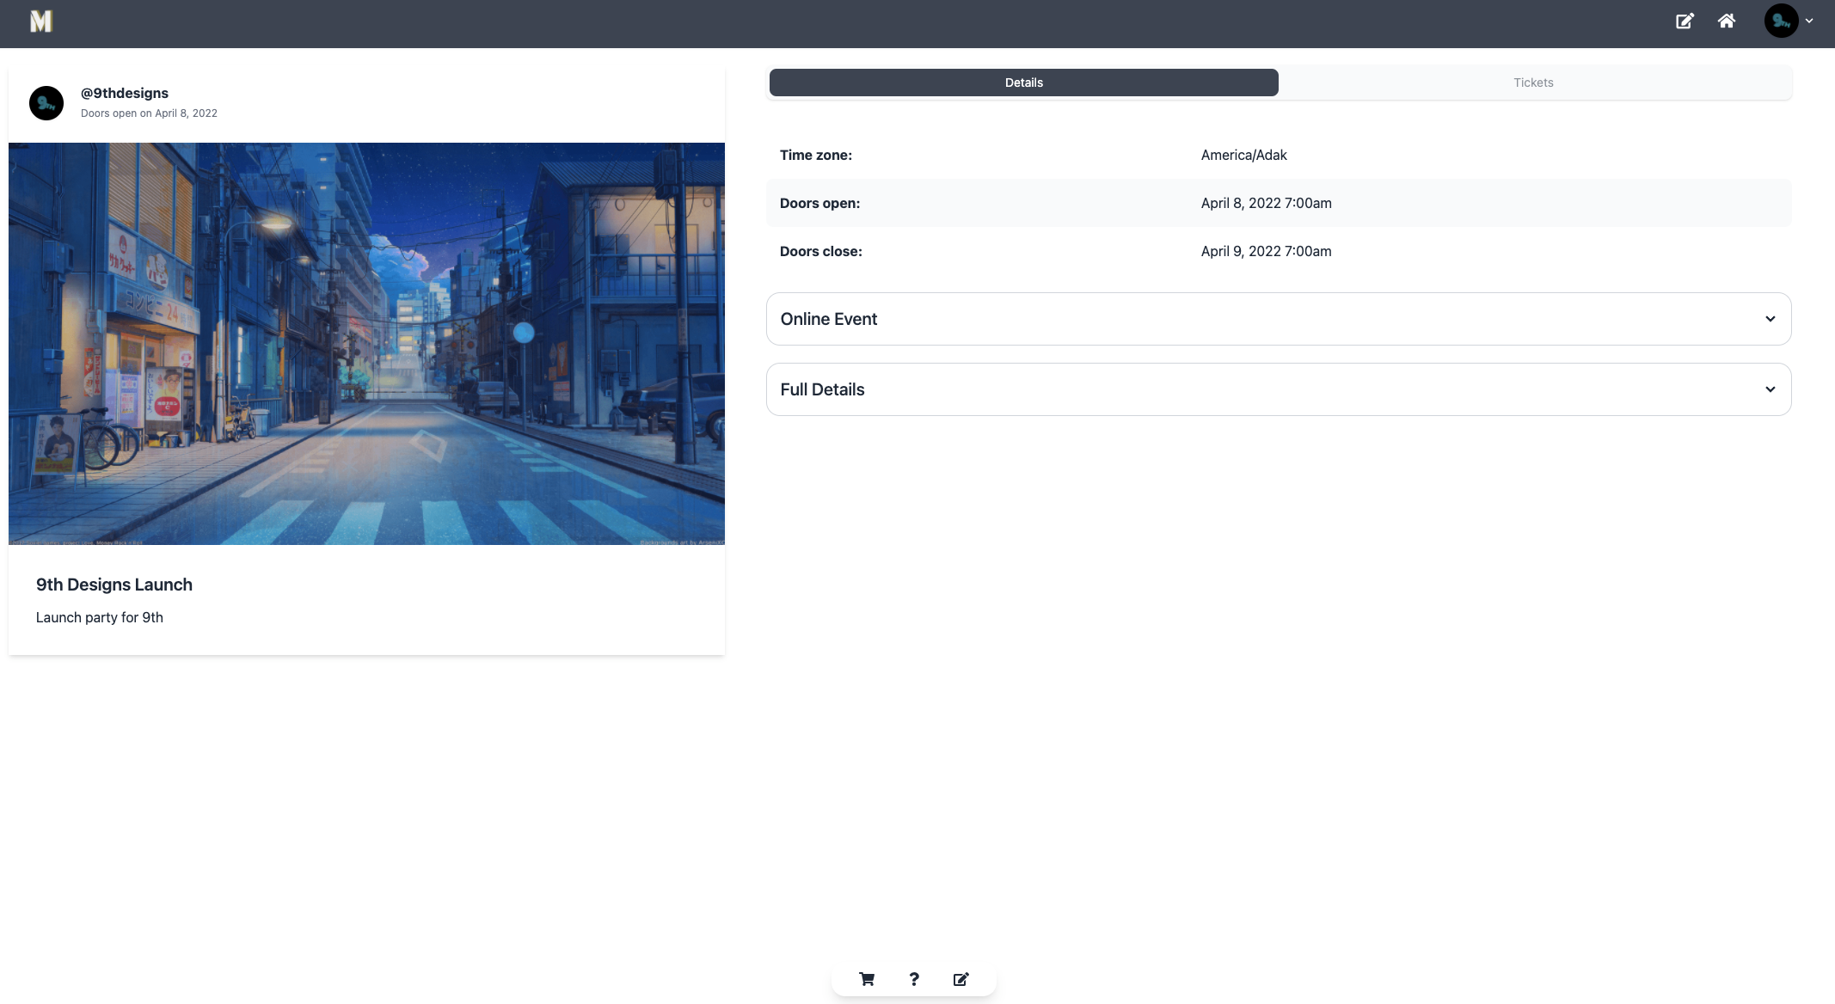Click the home icon in the top bar
This screenshot has width=1835, height=1004.
[x=1728, y=20]
